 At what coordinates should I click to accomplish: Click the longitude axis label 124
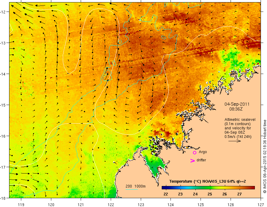click(171, 205)
